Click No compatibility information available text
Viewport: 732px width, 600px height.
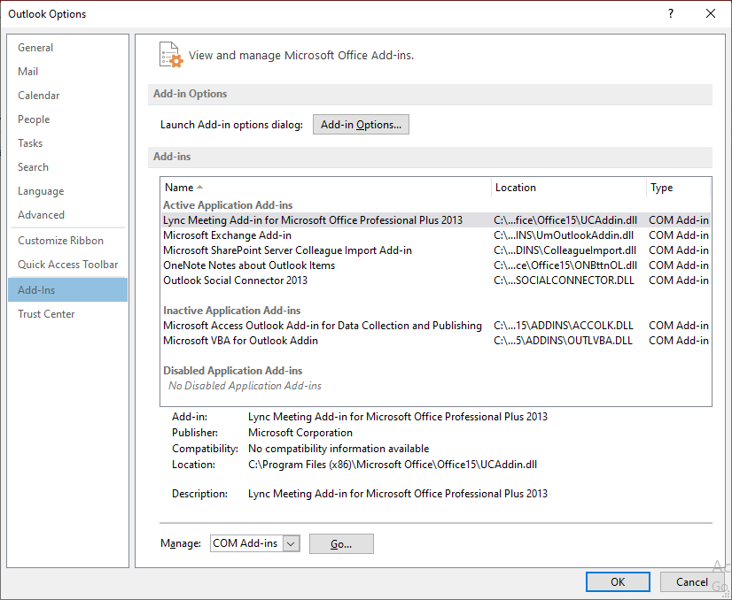point(339,449)
